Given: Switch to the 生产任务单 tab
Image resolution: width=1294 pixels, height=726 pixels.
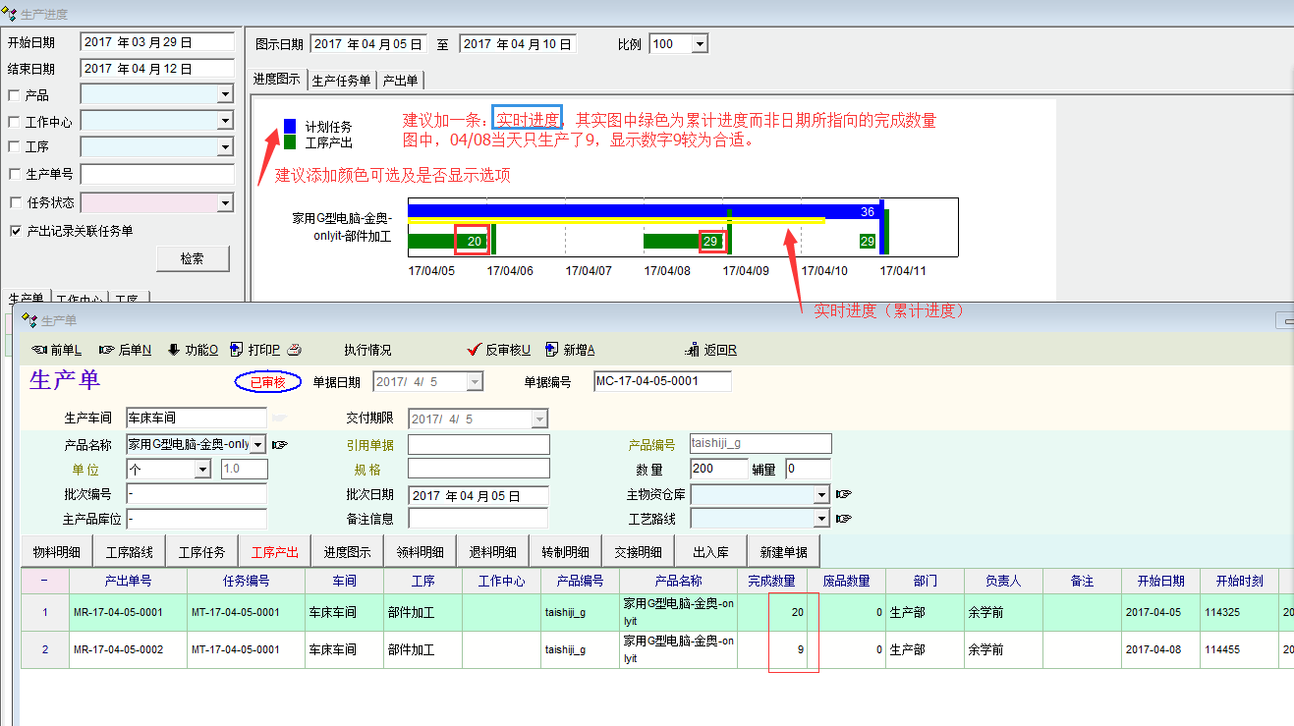Looking at the screenshot, I should (x=341, y=81).
